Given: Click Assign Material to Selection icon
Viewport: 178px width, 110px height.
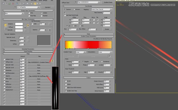Looking at the screenshot, I should click(x=9, y=4).
